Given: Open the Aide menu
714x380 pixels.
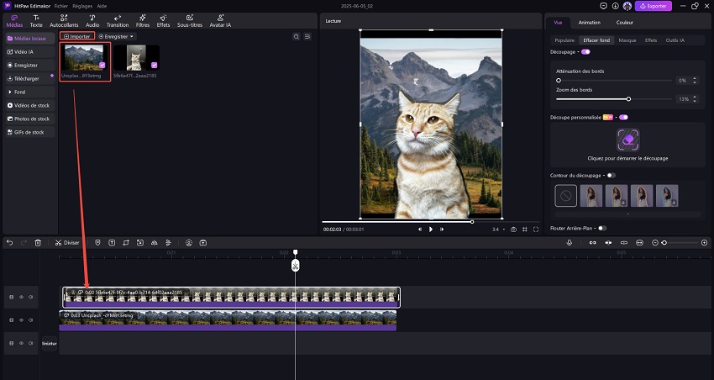Looking at the screenshot, I should pyautogui.click(x=102, y=7).
